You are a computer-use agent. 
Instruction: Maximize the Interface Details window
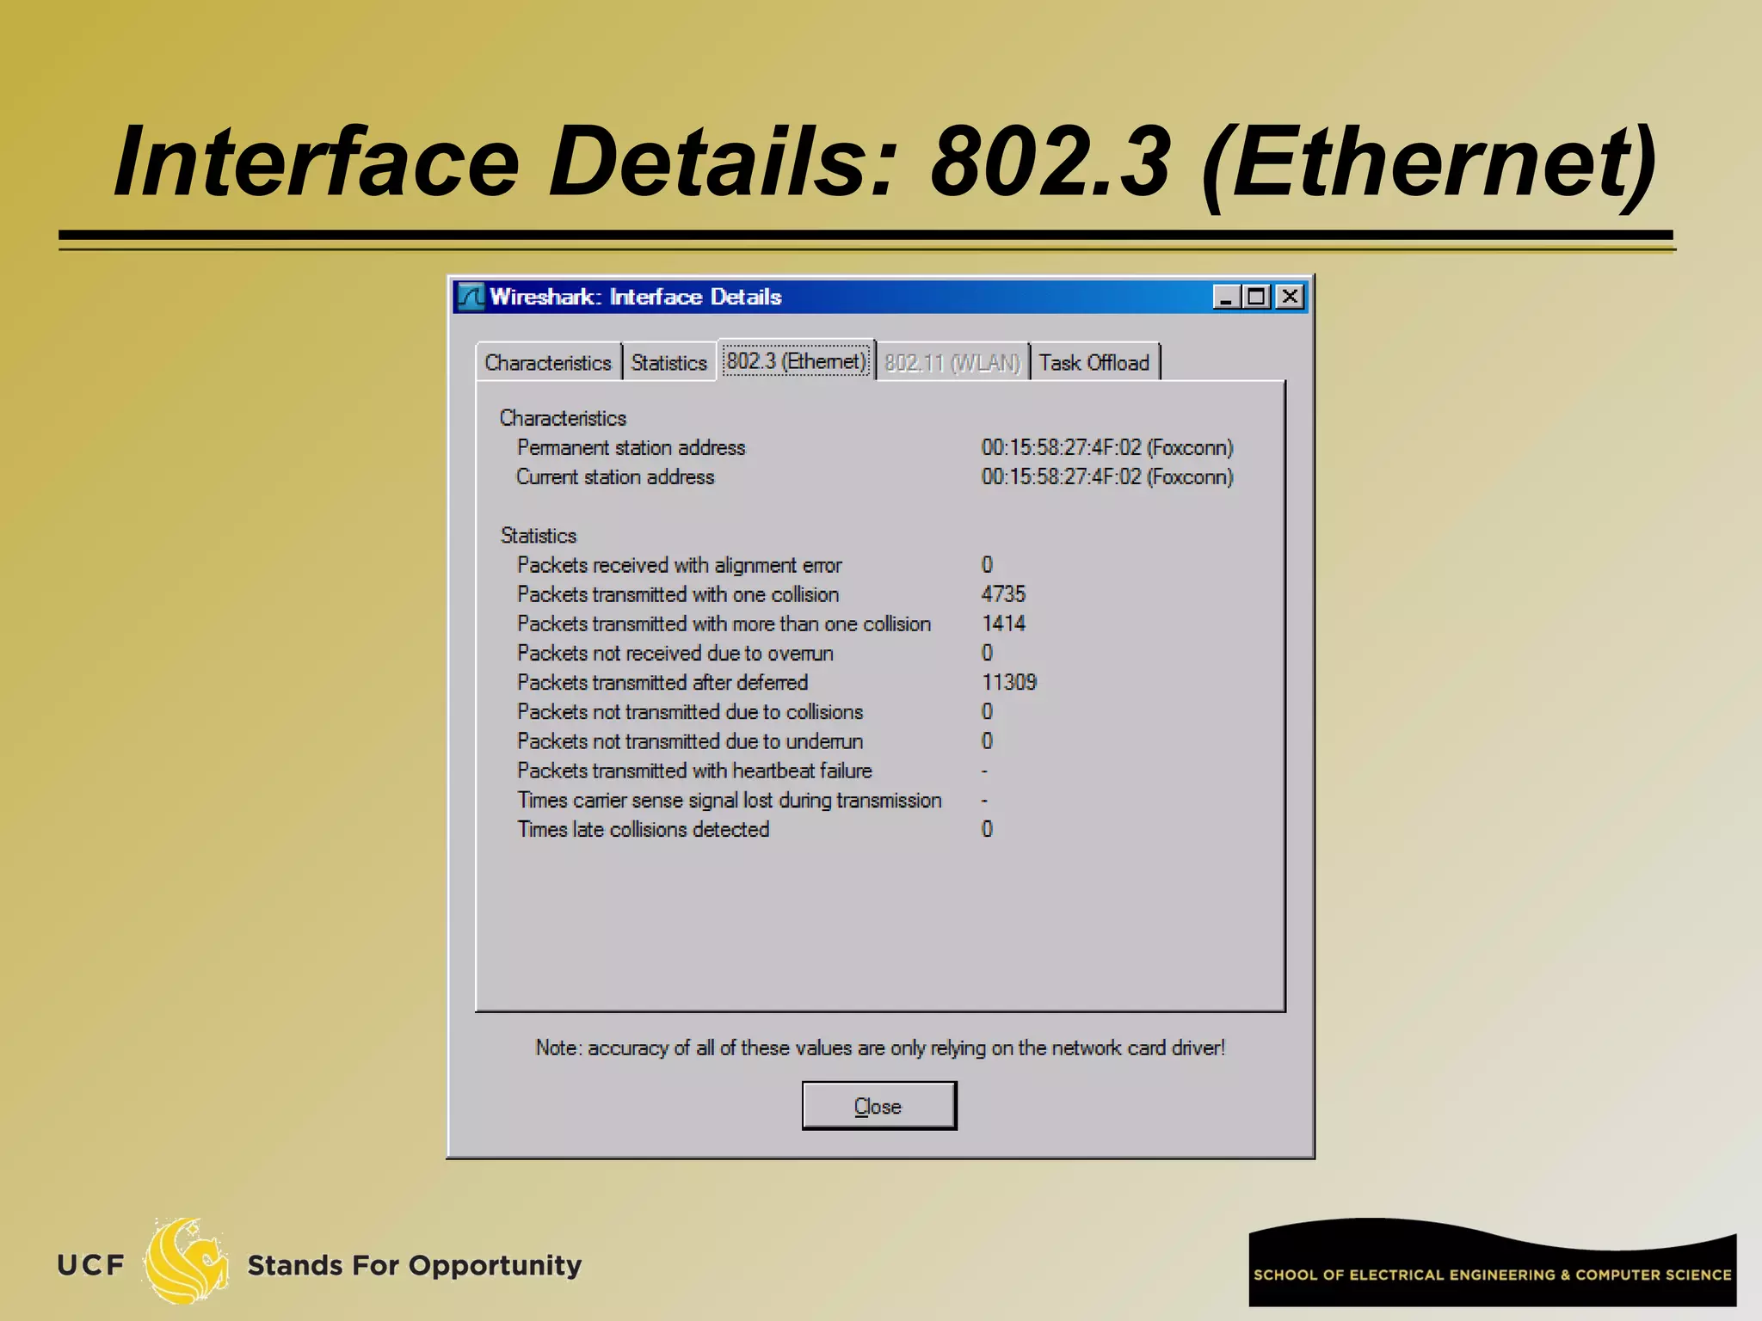1257,297
